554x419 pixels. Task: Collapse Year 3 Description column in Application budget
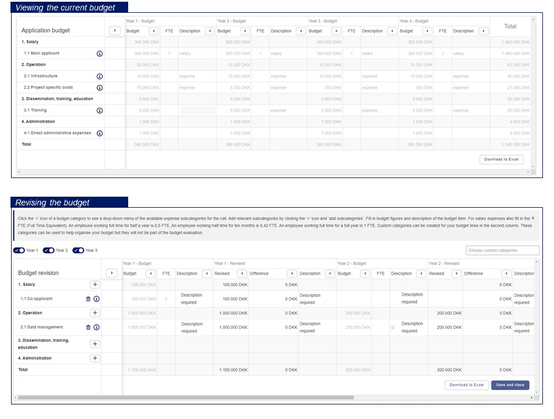click(x=392, y=31)
